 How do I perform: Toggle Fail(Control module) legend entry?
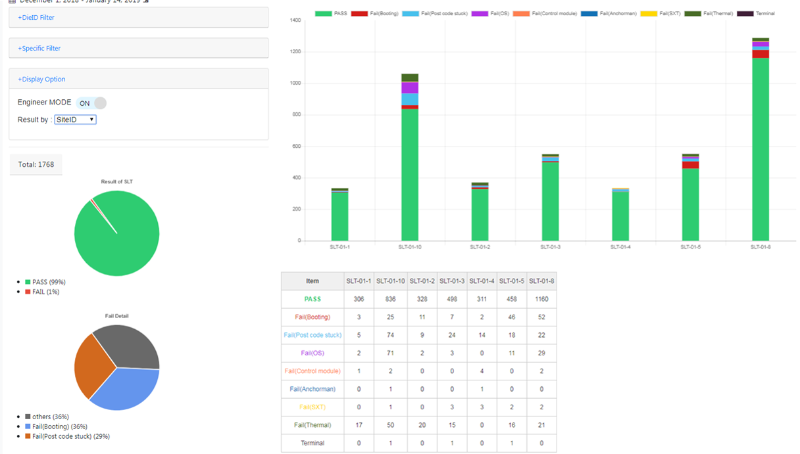pos(545,13)
